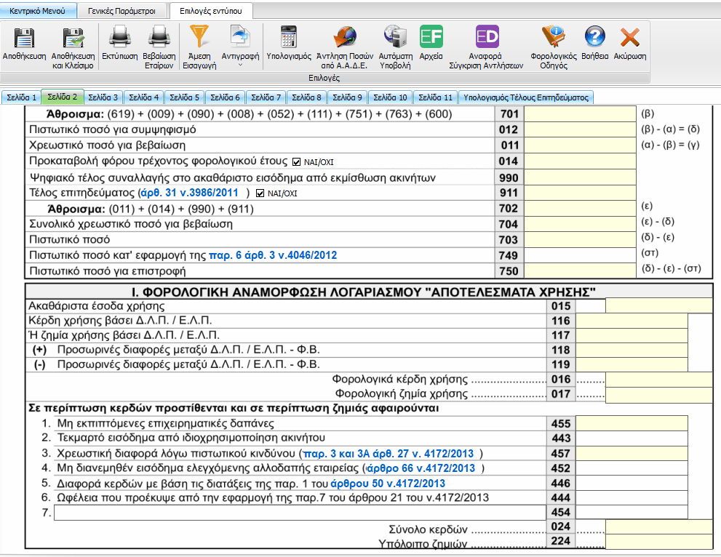Follow link παρ. 6 άρθ. 3 ν.4046/2012
721x557 pixels.
pos(273,255)
